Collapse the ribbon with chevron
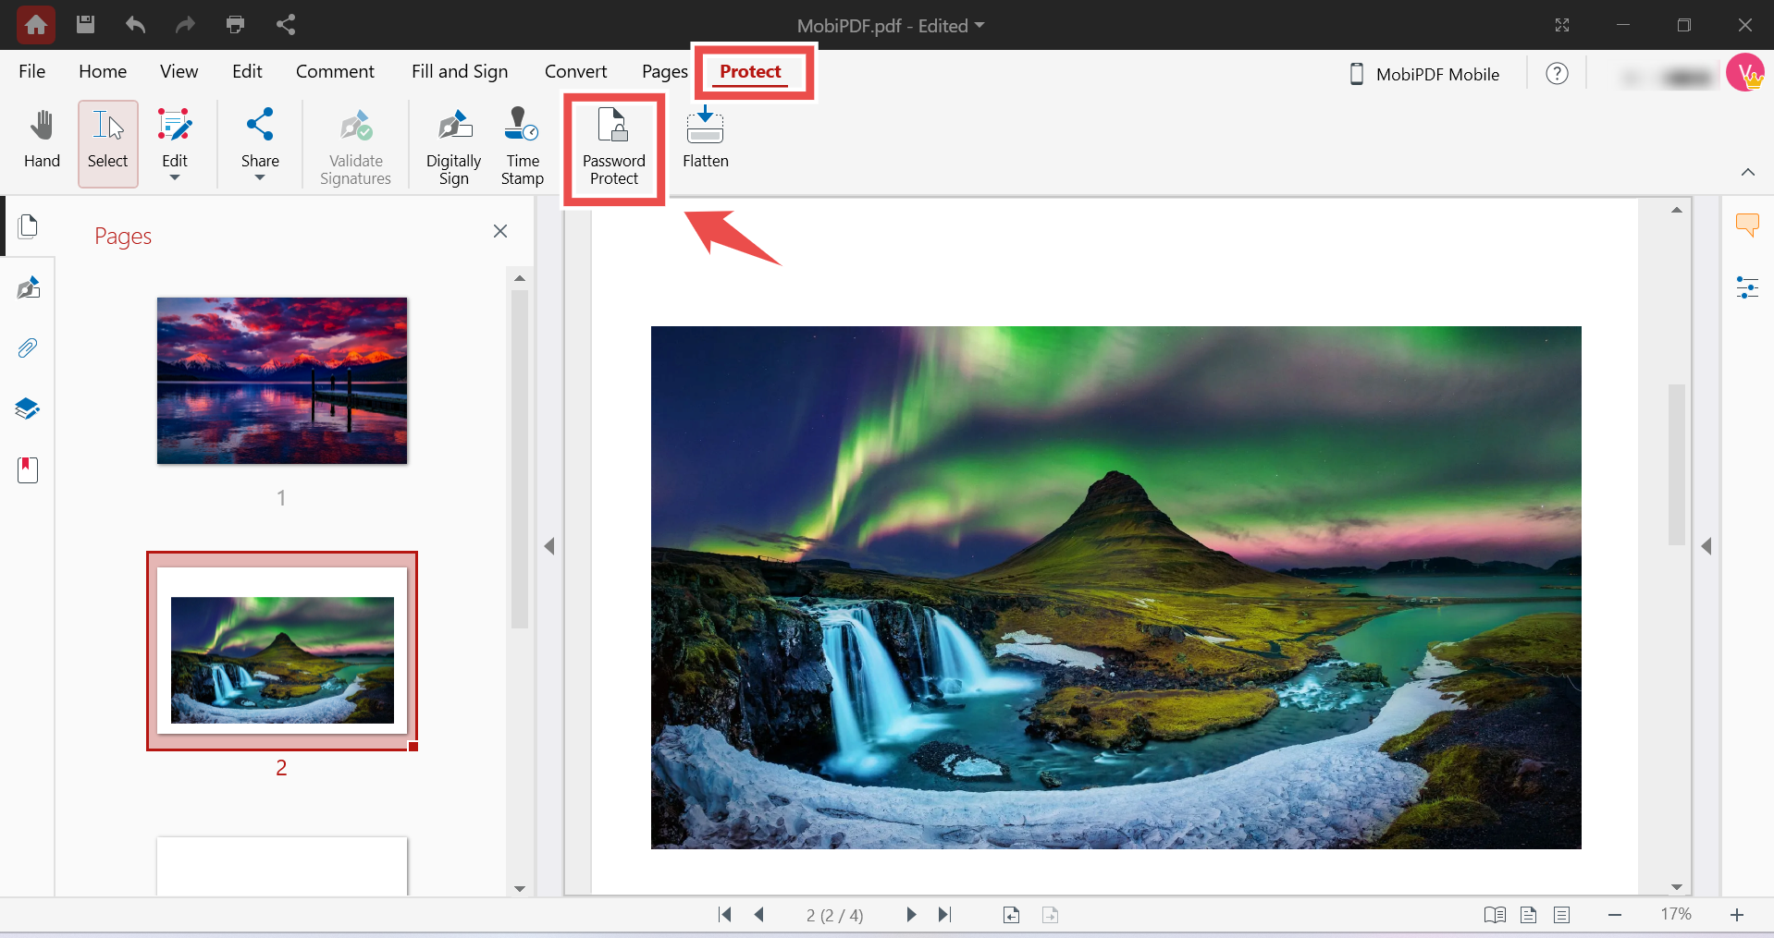The width and height of the screenshot is (1774, 938). click(x=1748, y=172)
